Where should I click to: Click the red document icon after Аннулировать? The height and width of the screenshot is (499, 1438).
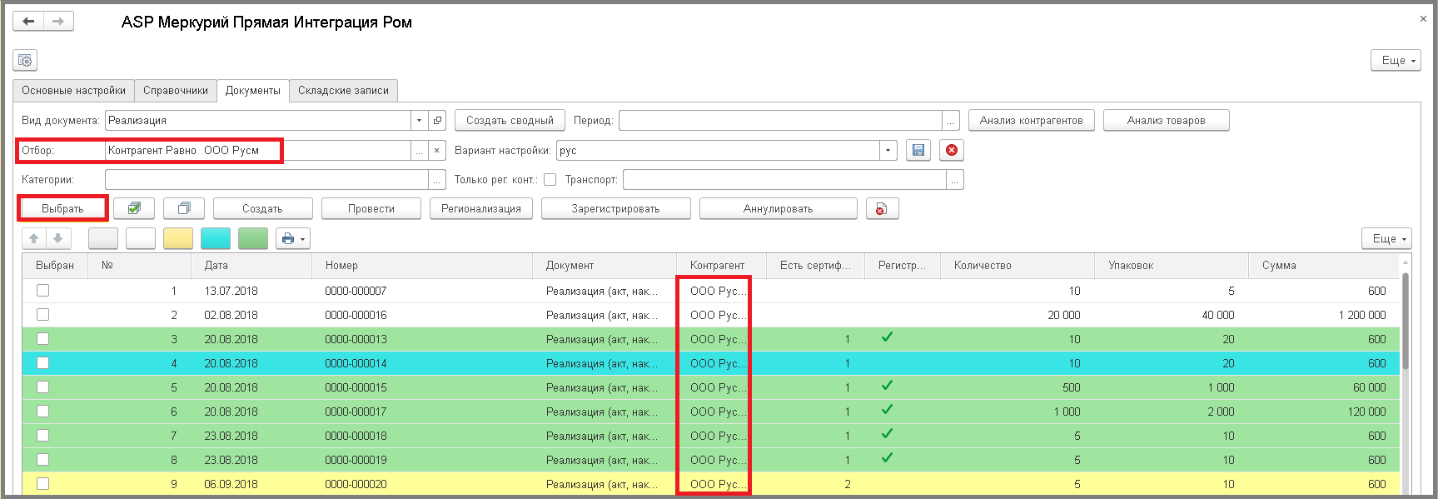point(882,208)
